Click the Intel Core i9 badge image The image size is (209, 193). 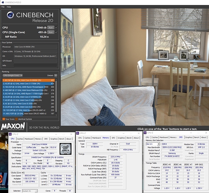pos(65,149)
